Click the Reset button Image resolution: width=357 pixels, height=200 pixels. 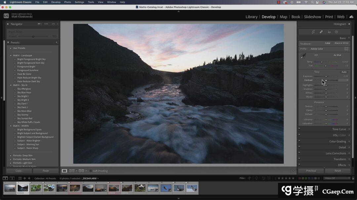pos(337,171)
